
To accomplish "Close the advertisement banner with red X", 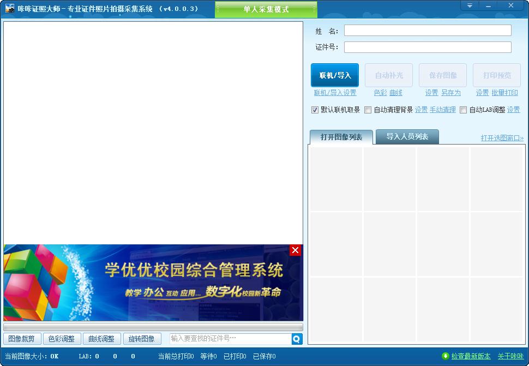I will (x=296, y=250).
